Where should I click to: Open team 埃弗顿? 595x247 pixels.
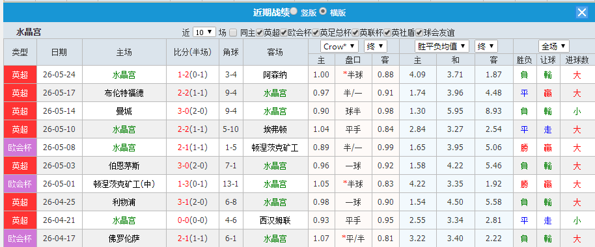[275, 129]
